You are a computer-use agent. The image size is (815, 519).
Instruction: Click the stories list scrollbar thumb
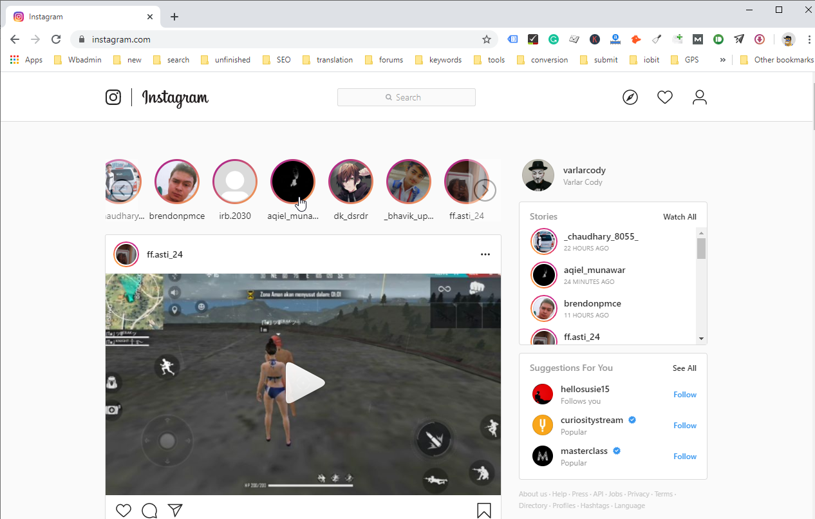point(702,248)
